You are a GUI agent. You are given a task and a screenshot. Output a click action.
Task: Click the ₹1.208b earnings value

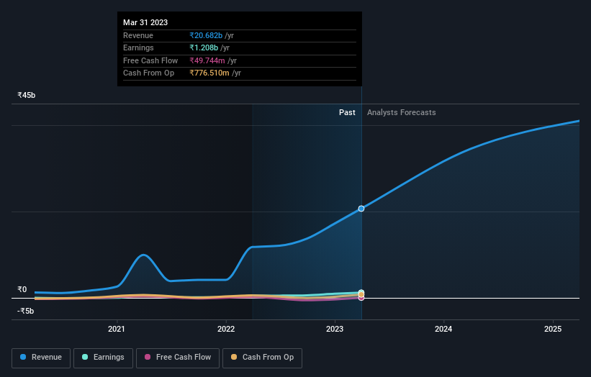[x=204, y=47]
